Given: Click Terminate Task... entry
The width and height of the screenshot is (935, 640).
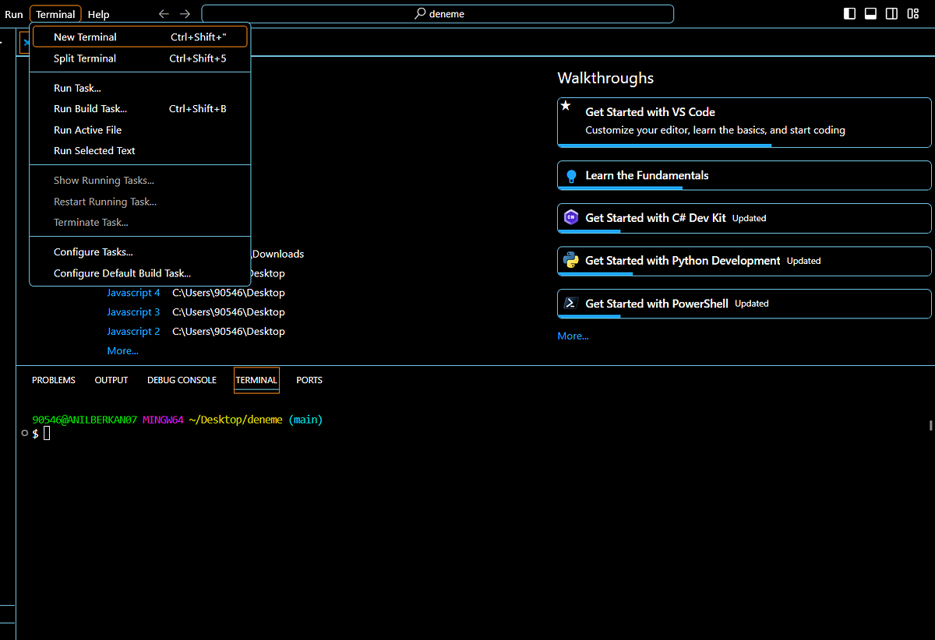Looking at the screenshot, I should (x=140, y=223).
